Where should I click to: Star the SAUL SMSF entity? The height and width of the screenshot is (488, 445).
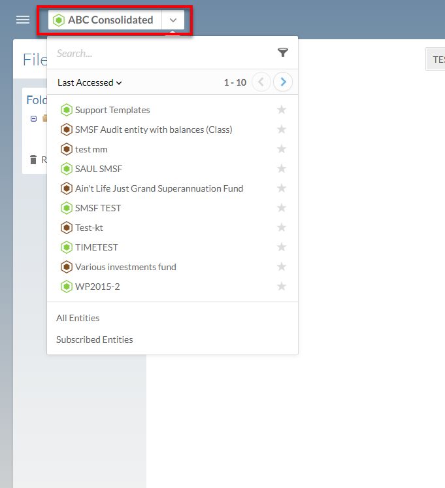click(282, 168)
